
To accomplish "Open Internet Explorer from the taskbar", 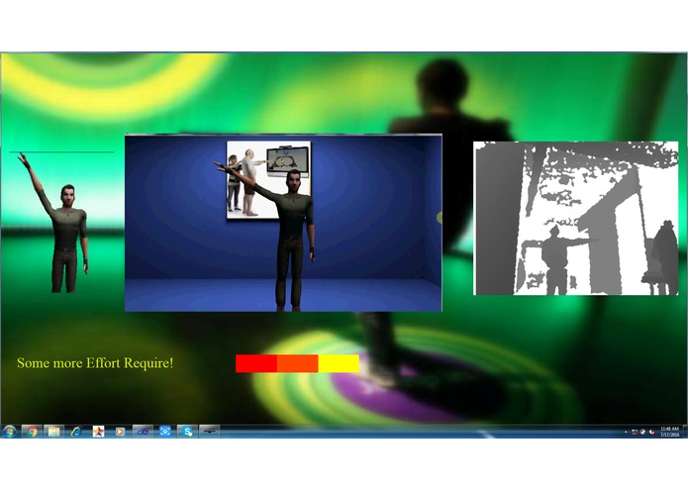I will pos(76,432).
